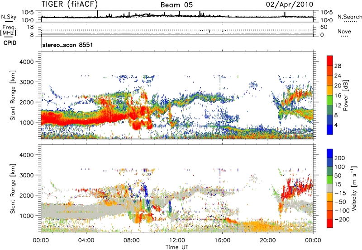Click the 'stereo_scan 8551' text
This screenshot has height=250, width=362.
point(67,45)
